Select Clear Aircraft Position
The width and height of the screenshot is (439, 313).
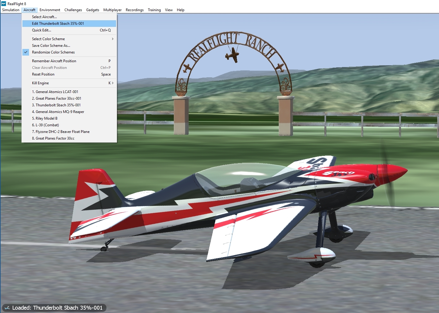click(x=69, y=68)
